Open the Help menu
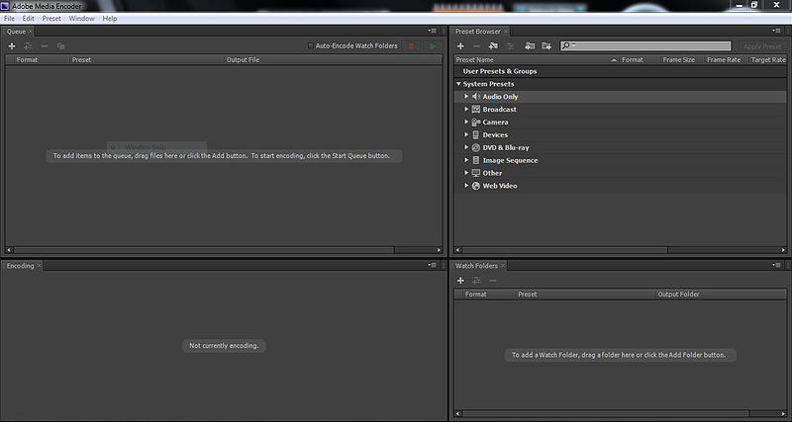The width and height of the screenshot is (792, 422). point(110,18)
